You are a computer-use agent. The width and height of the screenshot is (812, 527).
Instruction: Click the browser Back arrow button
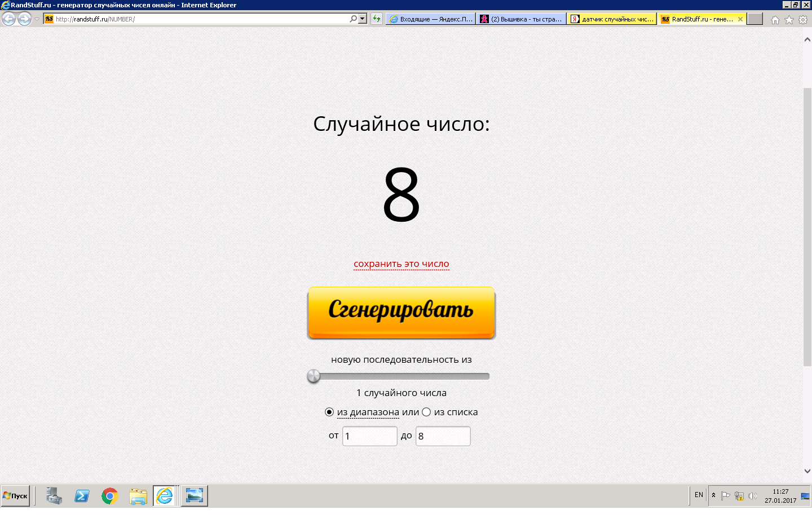[9, 19]
